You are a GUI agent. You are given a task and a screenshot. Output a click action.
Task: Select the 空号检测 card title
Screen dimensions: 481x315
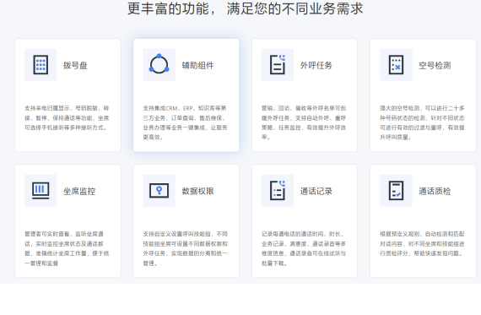435,65
